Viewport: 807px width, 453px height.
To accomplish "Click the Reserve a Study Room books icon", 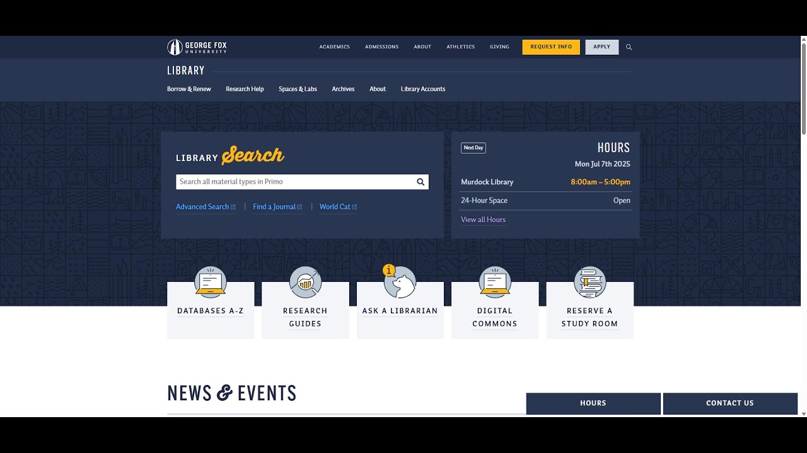I will (589, 282).
